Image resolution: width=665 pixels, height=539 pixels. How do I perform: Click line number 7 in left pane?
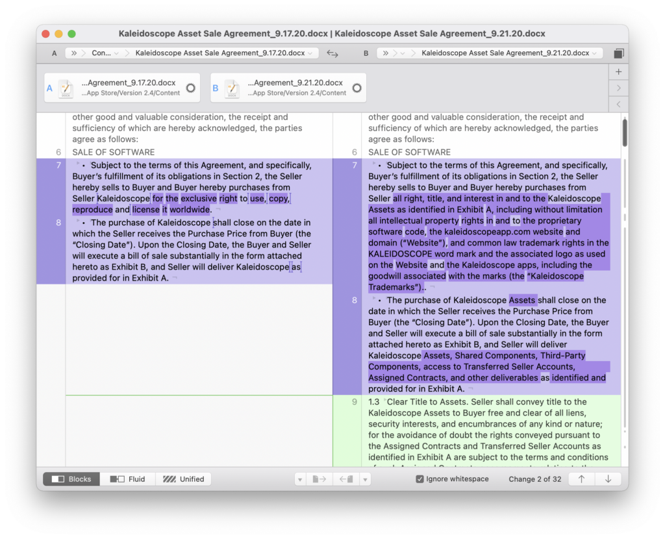point(58,166)
